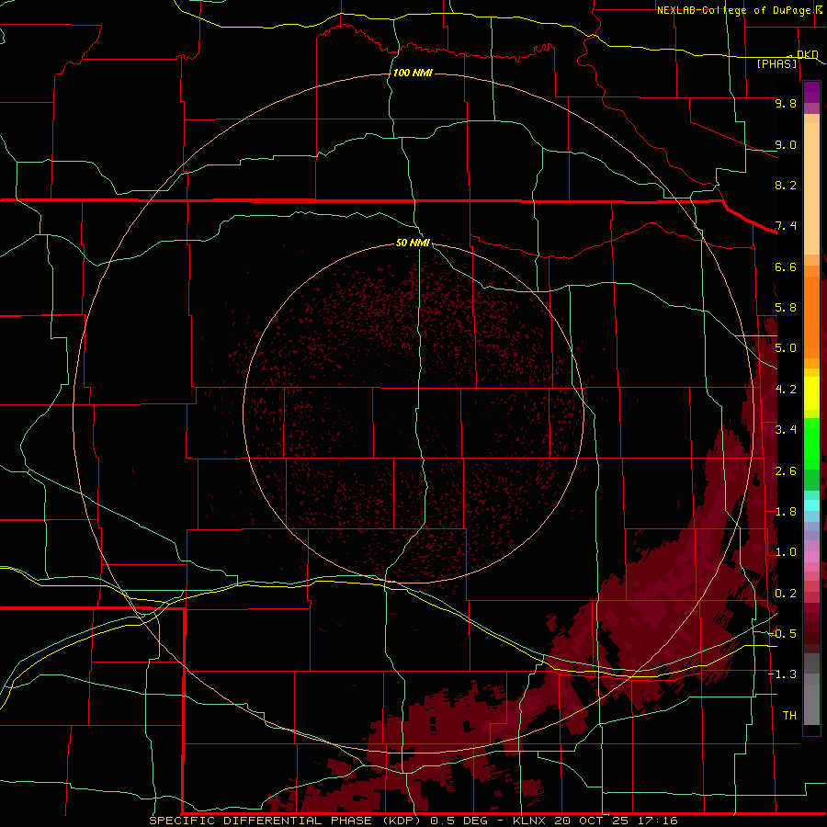The image size is (827, 827).
Task: Click the 8.2 scale value
Action: (786, 185)
